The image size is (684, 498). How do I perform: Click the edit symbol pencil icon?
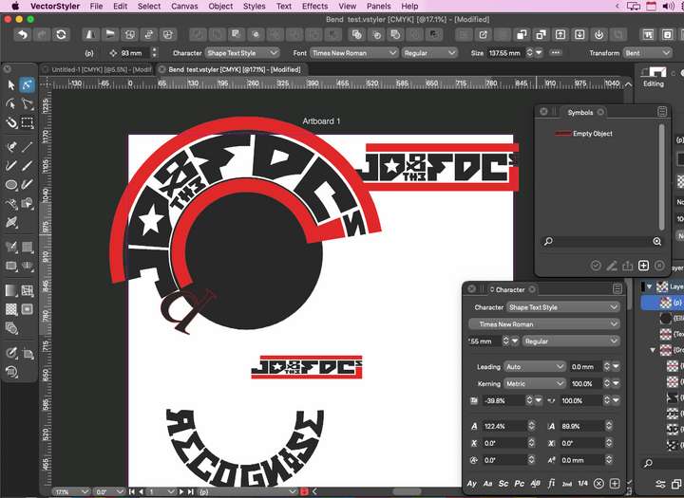pos(612,266)
